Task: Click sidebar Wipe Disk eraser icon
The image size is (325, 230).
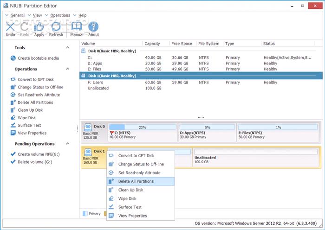Action: click(x=13, y=118)
